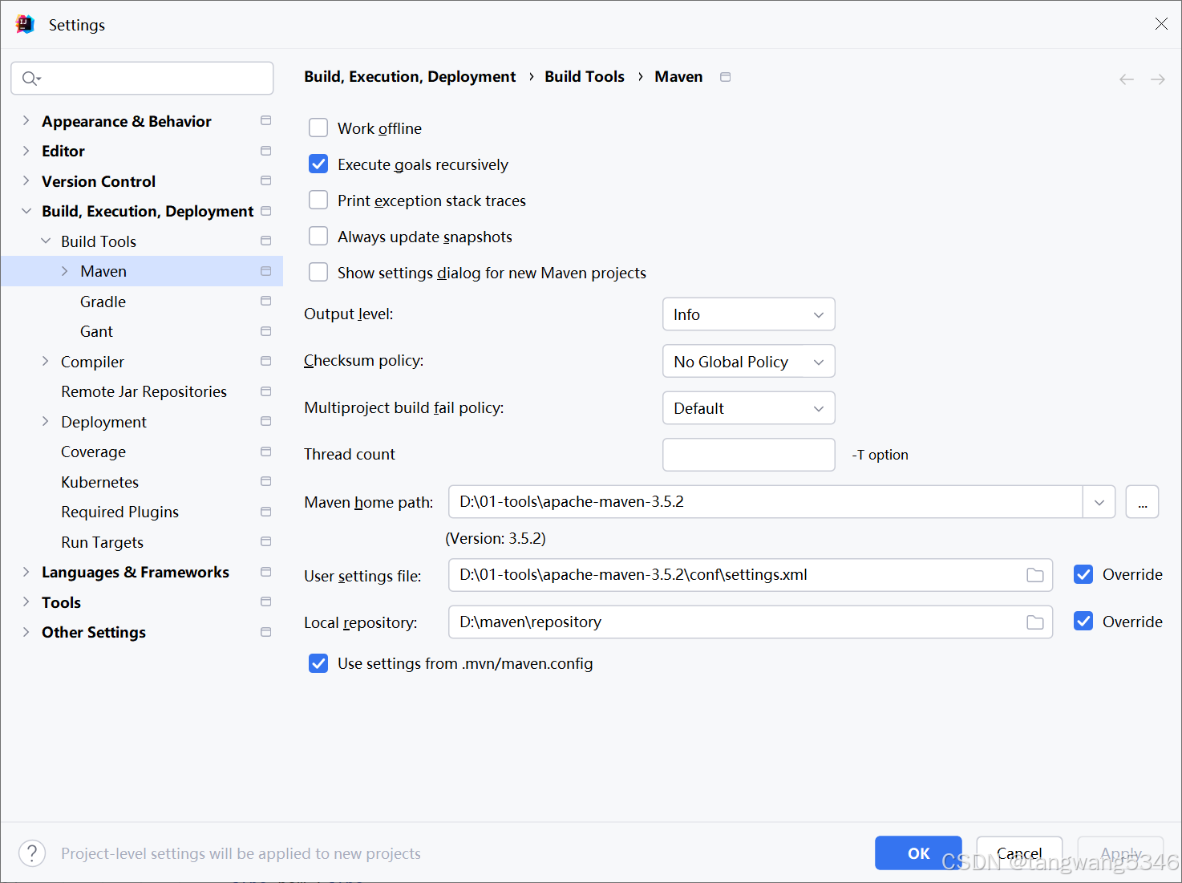Toggle Show settings dialog for new Maven projects
The height and width of the screenshot is (883, 1182).
[x=318, y=272]
